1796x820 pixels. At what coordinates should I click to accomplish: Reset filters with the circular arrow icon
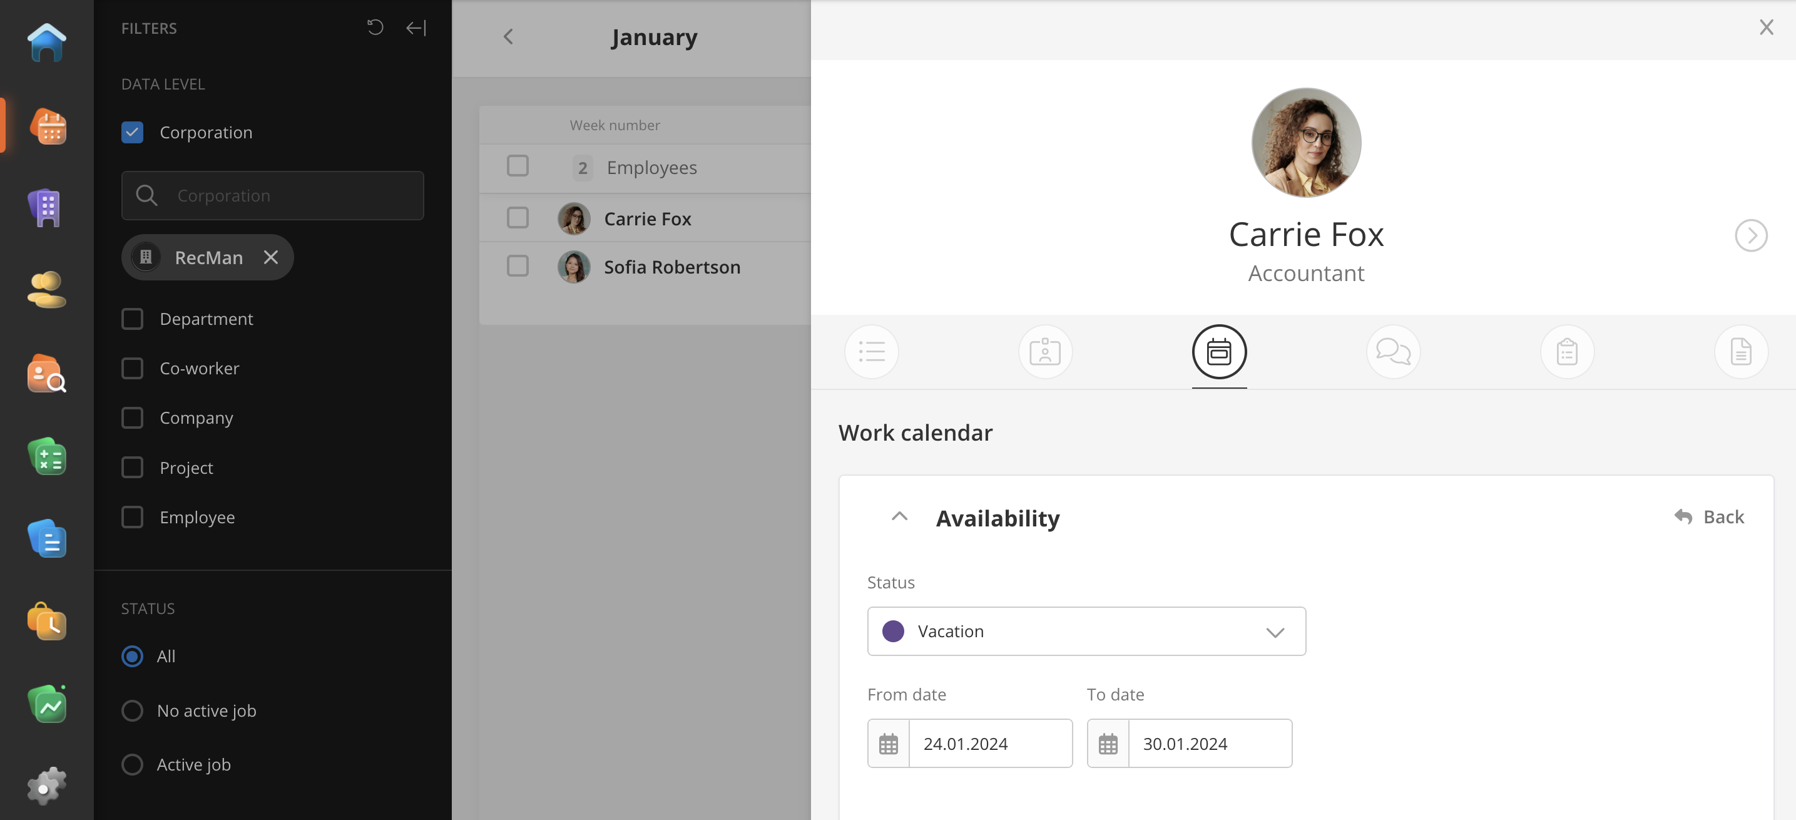click(x=375, y=28)
